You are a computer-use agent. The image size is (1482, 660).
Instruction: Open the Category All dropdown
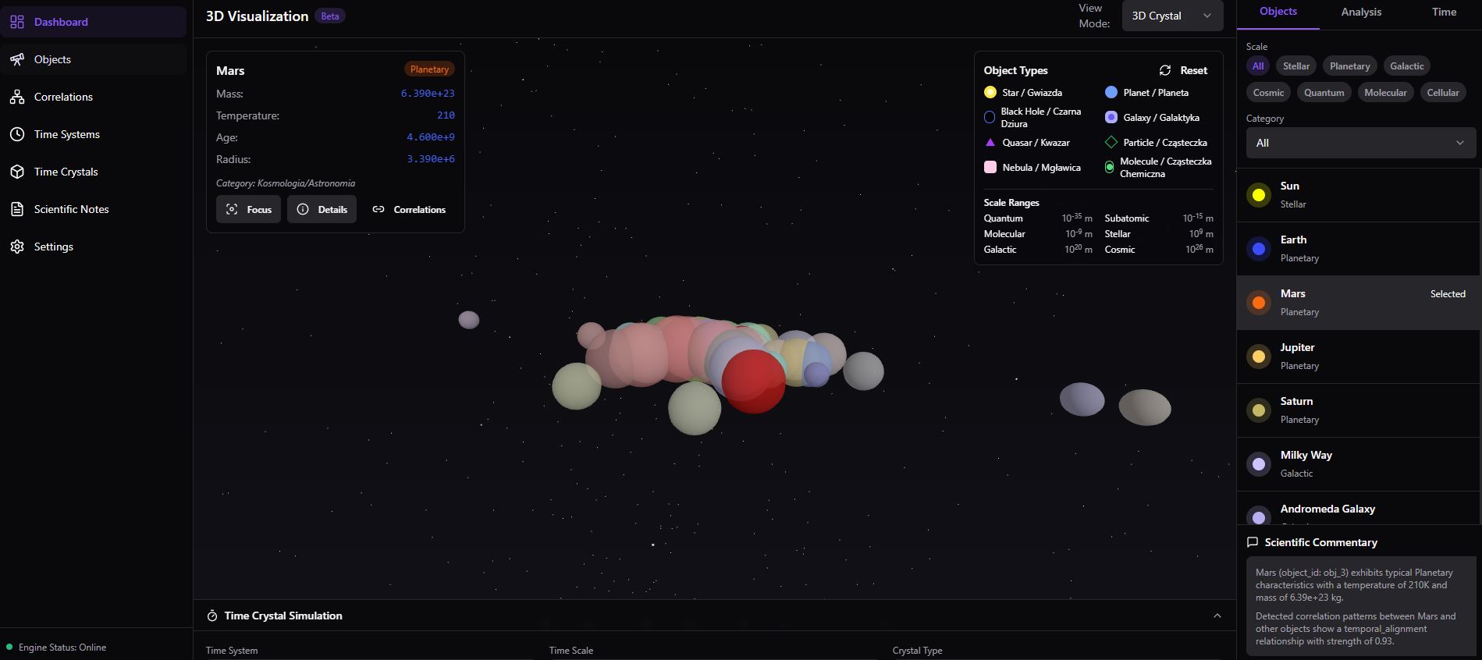pos(1359,143)
